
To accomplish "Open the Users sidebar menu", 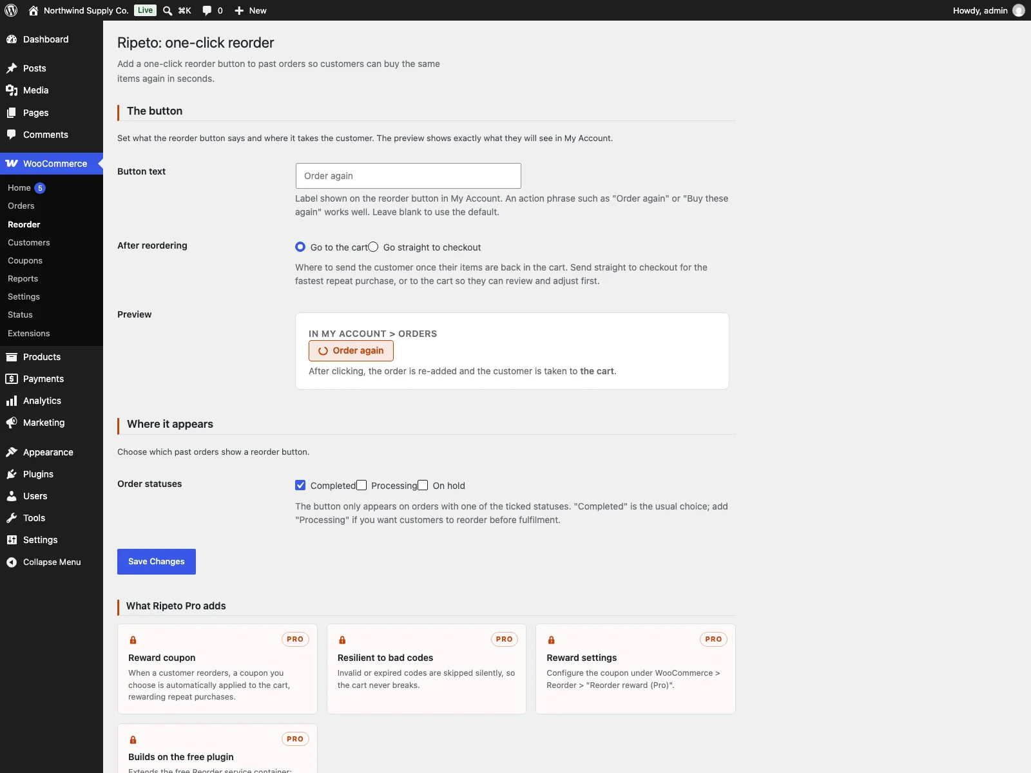I will point(52,496).
